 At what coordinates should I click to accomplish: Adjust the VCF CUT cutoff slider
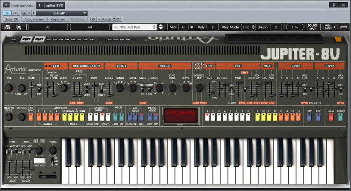coord(219,89)
